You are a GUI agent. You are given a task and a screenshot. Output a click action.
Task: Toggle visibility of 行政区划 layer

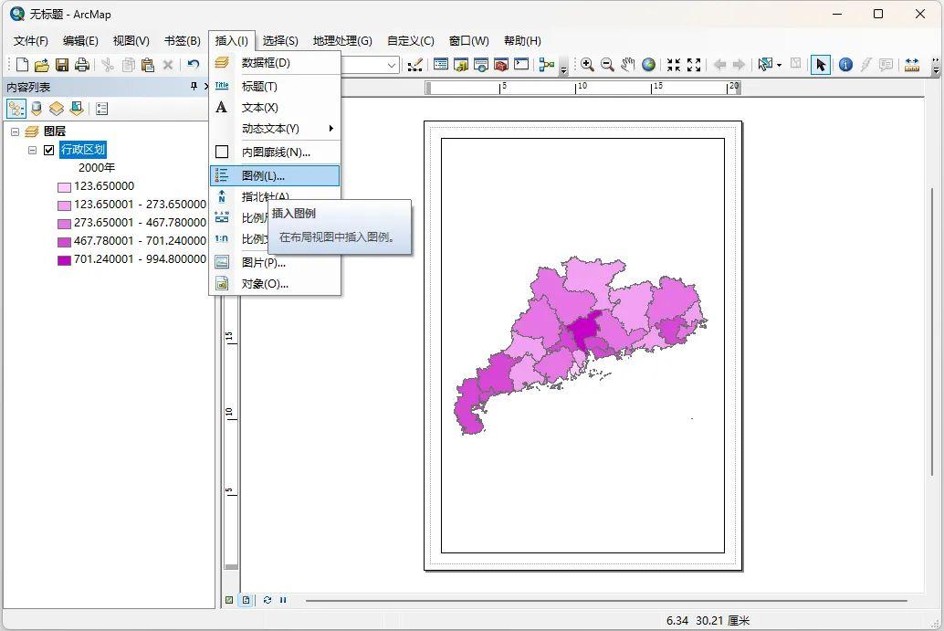tap(49, 150)
